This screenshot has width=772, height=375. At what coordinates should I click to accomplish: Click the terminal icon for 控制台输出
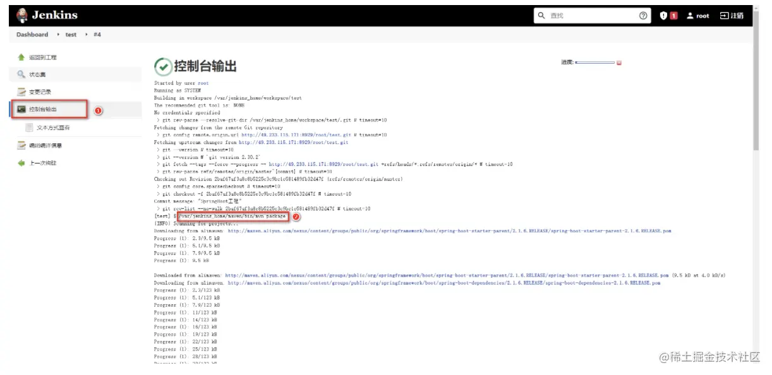tap(21, 109)
